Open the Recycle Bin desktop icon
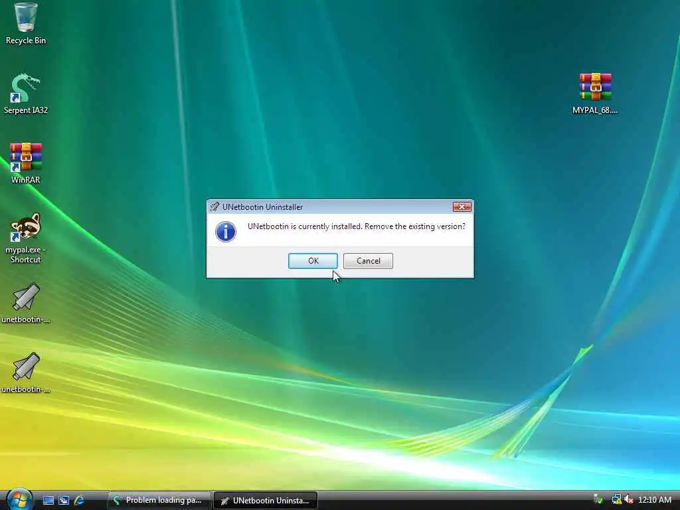Viewport: 680px width, 510px height. click(x=26, y=24)
